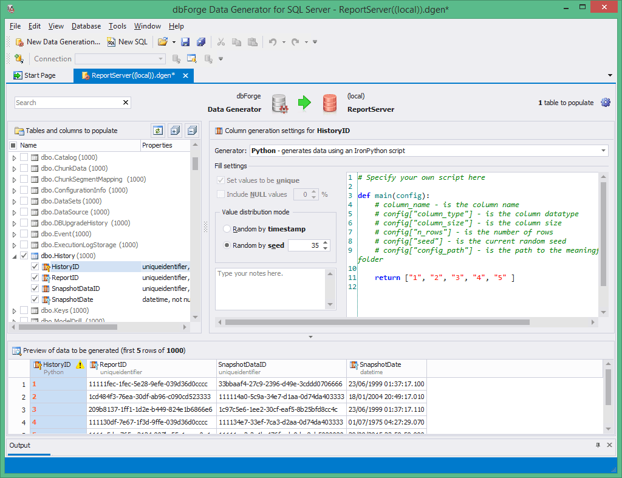Viewport: 622px width, 478px height.
Task: Decrease the seed value with down arrow
Action: (x=326, y=248)
